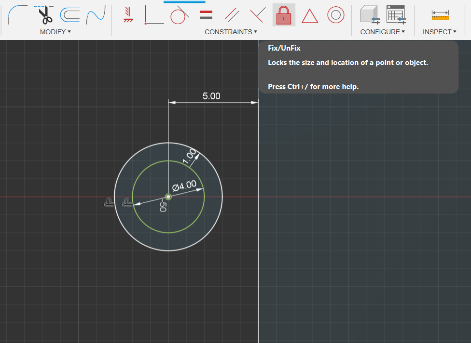Select the Fillet tool
471x343 pixels.
coord(17,14)
